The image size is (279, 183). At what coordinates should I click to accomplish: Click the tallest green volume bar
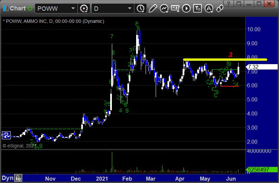pyautogui.click(x=112, y=162)
